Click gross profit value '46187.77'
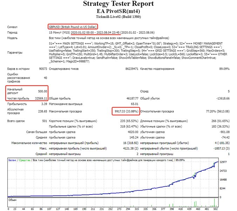 tap(133, 98)
